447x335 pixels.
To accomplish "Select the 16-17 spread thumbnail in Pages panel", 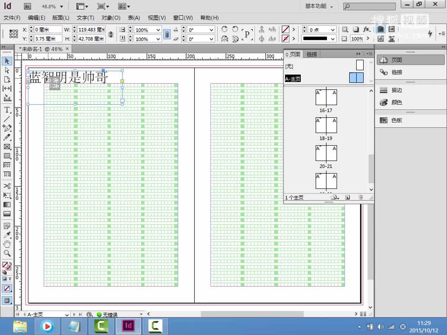I will pos(325,97).
